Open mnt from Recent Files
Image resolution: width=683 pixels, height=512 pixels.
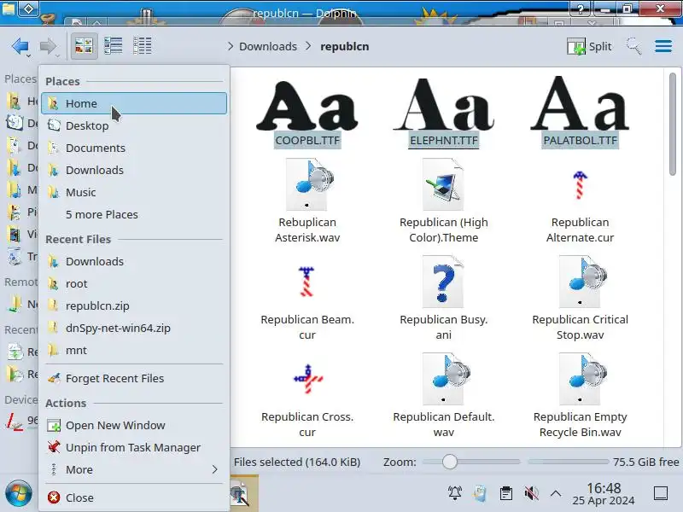(134, 351)
